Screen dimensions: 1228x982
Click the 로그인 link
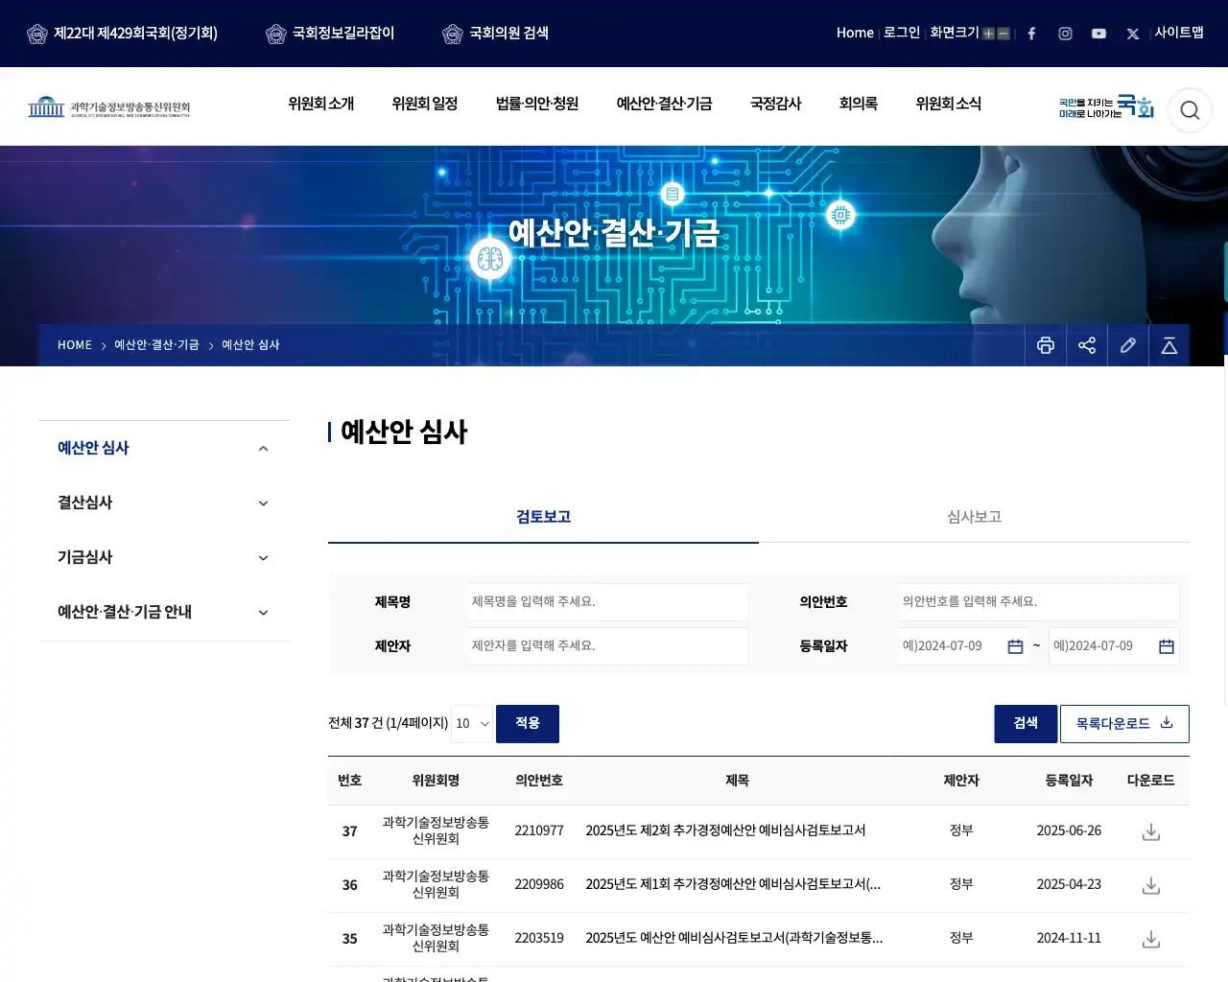902,33
